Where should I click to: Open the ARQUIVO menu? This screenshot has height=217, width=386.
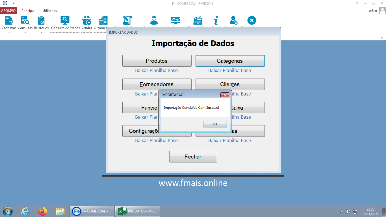click(x=8, y=11)
